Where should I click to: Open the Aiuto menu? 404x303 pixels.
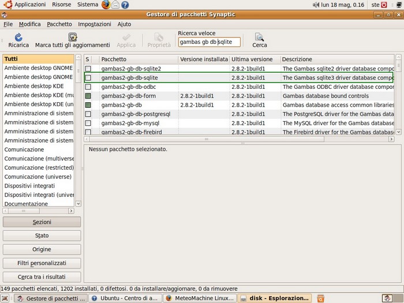(124, 24)
